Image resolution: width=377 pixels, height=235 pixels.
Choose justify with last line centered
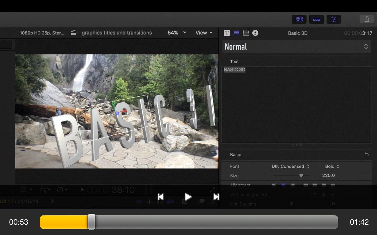[315, 185]
